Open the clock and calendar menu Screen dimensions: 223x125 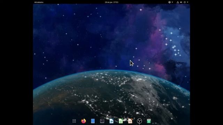click(x=111, y=2)
